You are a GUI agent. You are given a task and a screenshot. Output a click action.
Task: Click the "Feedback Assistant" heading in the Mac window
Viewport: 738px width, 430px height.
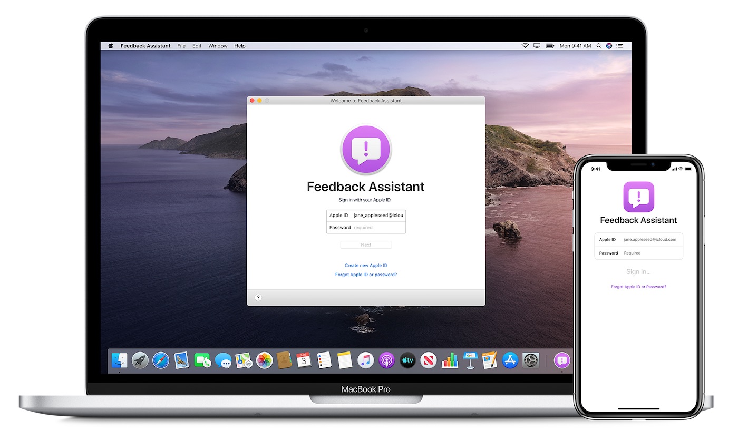click(x=366, y=187)
